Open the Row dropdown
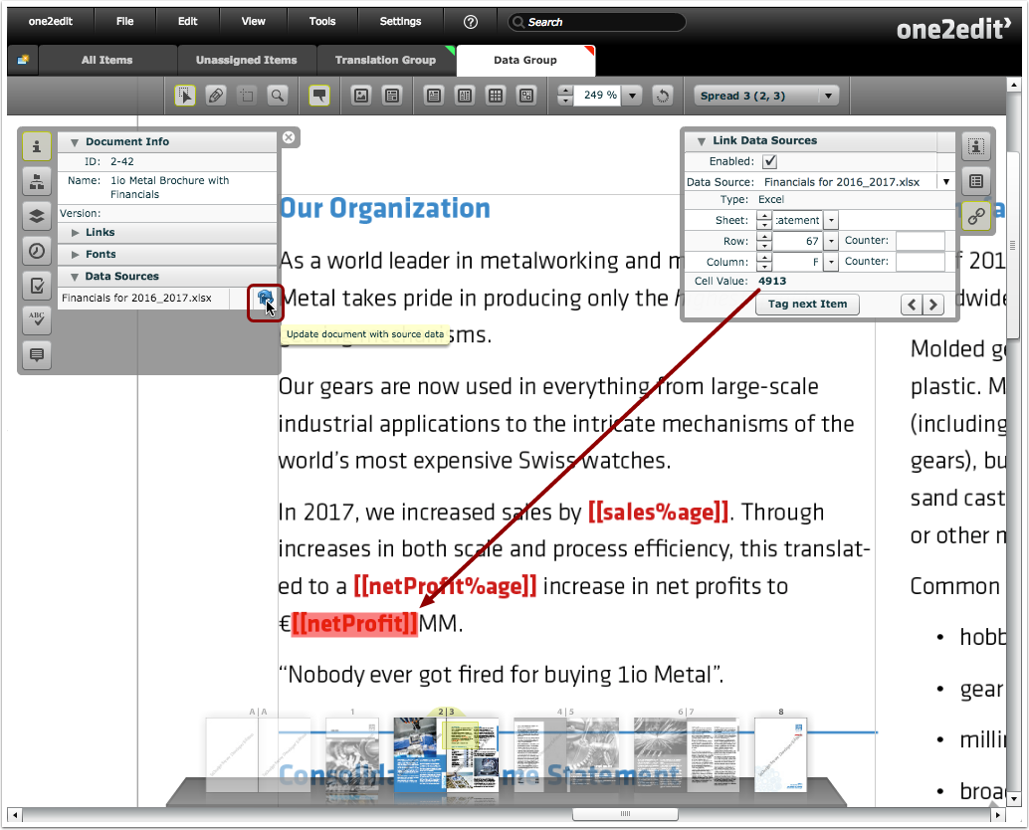This screenshot has width=1029, height=830. [832, 241]
